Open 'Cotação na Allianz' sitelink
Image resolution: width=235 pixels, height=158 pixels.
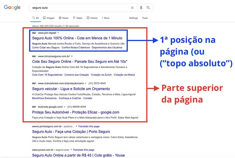tap(124, 75)
